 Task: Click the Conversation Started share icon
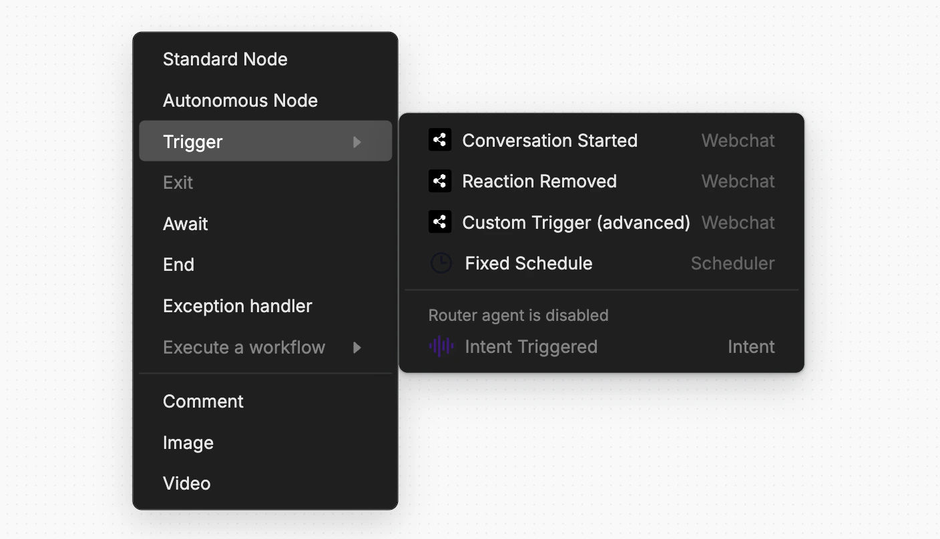click(x=440, y=140)
